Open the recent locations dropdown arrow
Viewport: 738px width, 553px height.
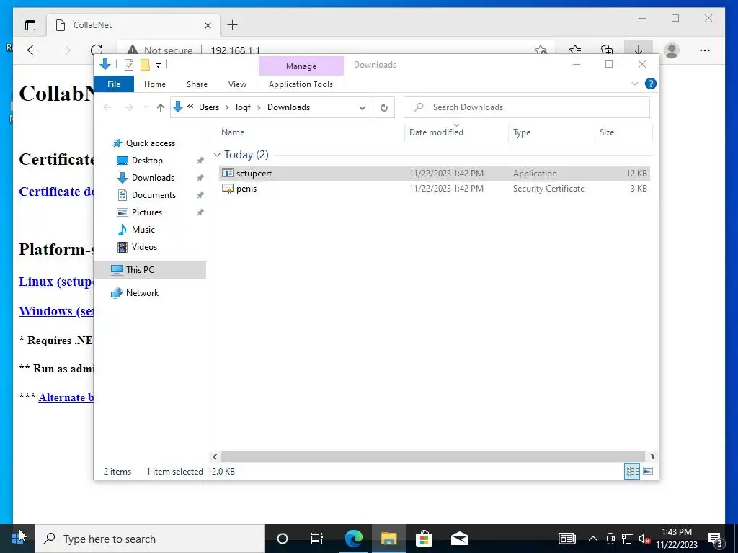point(146,108)
